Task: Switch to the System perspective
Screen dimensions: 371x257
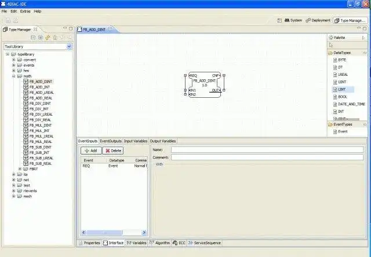Action: 293,21
